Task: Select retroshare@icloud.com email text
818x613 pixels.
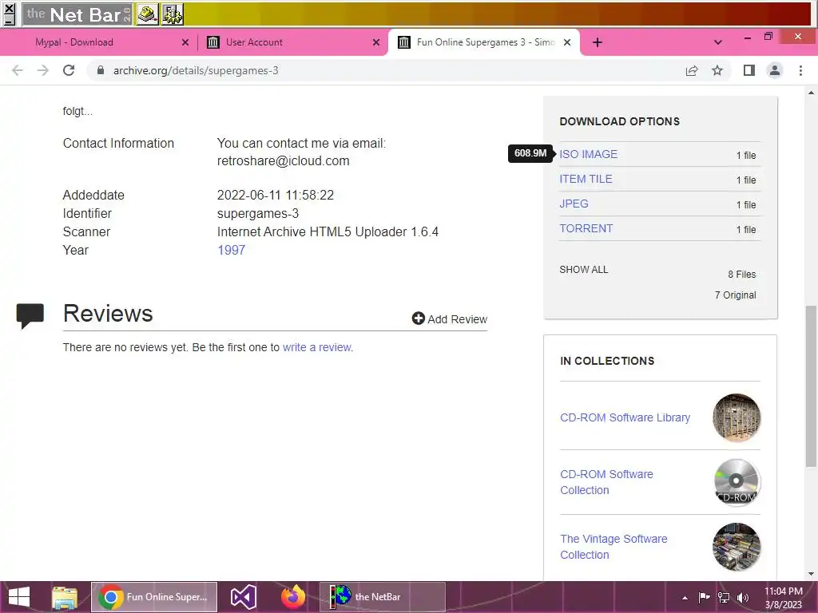Action: click(x=284, y=161)
